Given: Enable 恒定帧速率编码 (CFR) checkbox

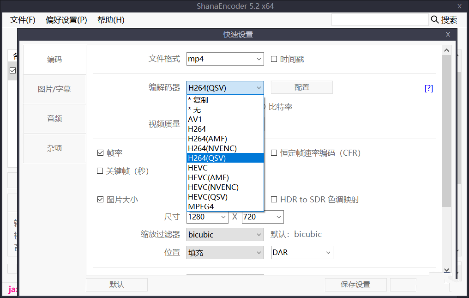Looking at the screenshot, I should pyautogui.click(x=274, y=153).
